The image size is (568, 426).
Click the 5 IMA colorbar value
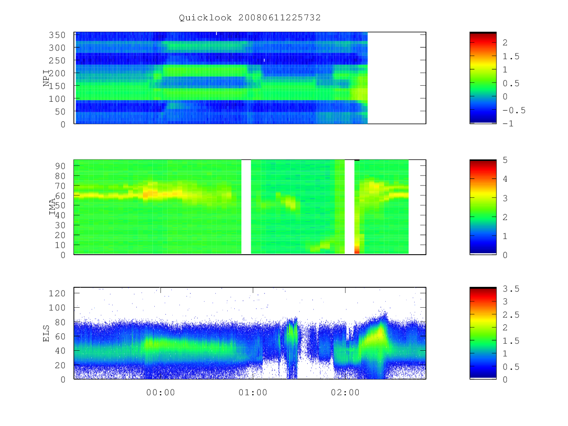pyautogui.click(x=505, y=160)
